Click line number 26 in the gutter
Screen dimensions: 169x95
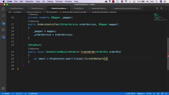(x=12, y=59)
